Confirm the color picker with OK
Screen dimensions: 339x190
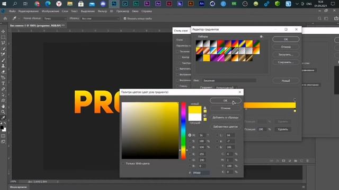tap(226, 101)
